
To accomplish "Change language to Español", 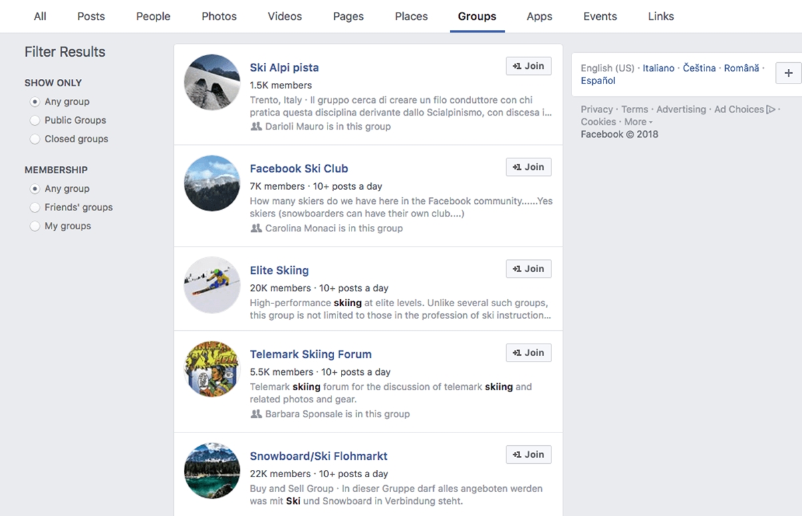I will click(x=598, y=81).
